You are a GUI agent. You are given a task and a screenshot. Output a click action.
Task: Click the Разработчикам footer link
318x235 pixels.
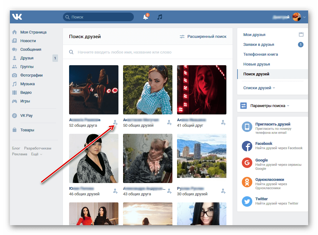coord(38,148)
